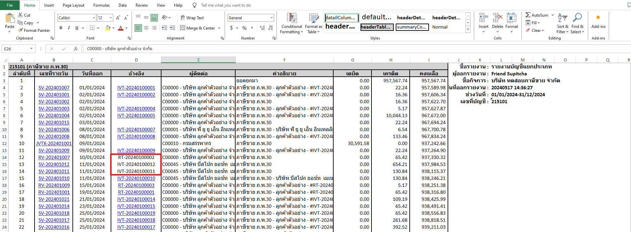
Task: Switch to the Review tab
Action: click(142, 5)
